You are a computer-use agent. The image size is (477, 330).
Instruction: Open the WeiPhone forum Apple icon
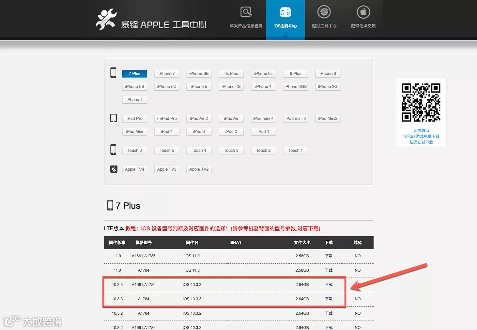tap(363, 12)
